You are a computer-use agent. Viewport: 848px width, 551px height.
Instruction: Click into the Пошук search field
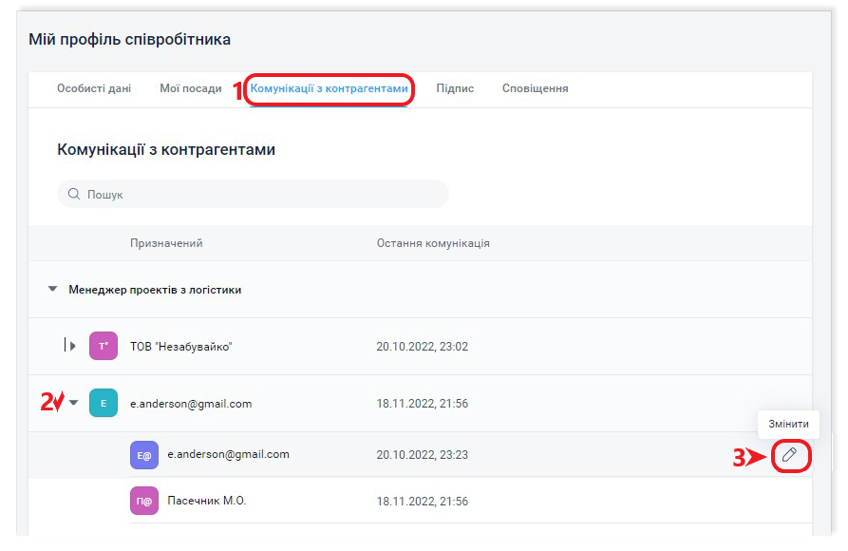(x=256, y=195)
